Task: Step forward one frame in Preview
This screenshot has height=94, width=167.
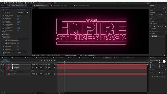Action: 157,8
